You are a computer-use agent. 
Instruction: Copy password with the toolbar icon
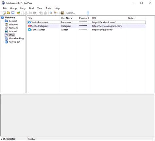coord(30,13)
